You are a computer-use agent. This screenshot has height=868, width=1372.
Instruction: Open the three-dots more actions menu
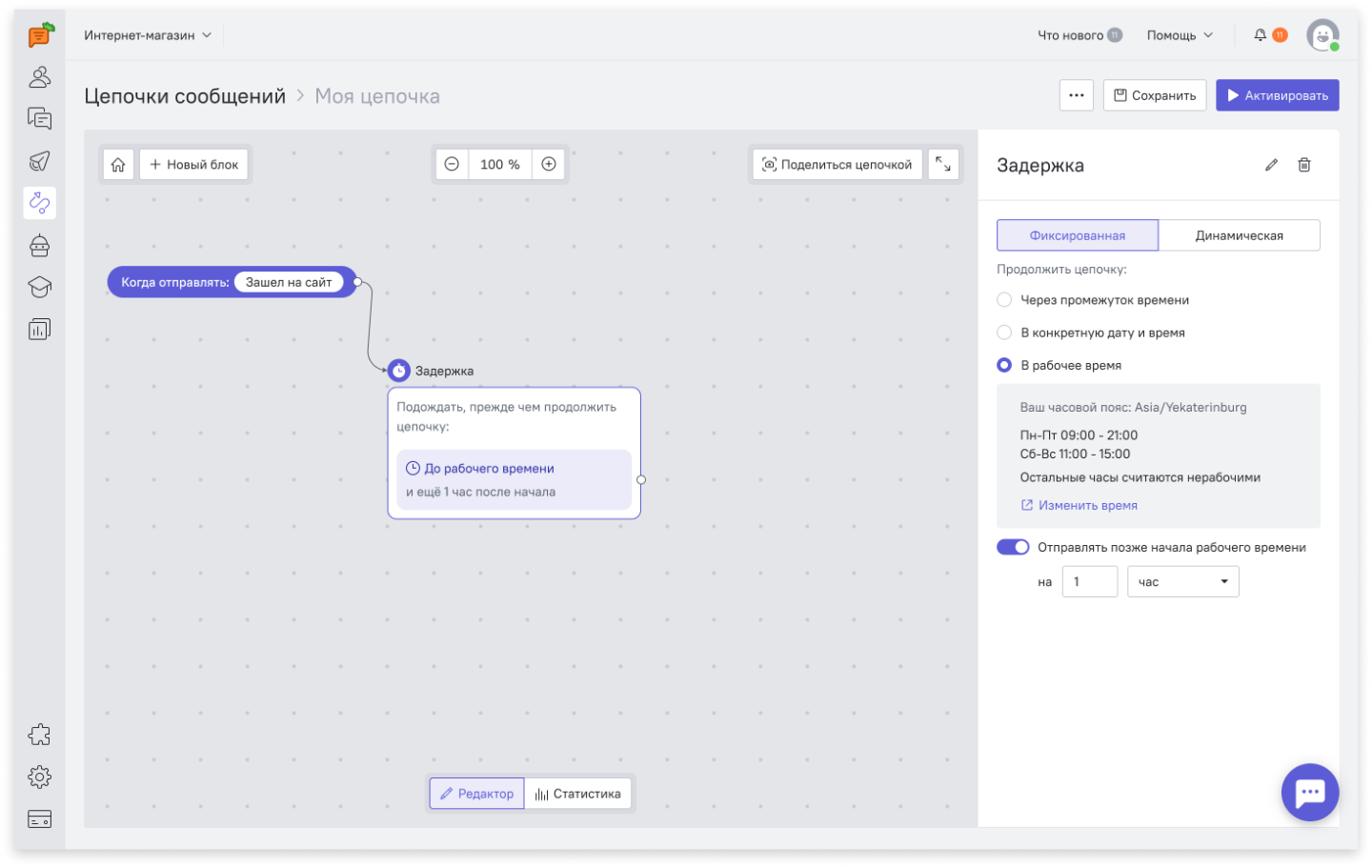click(x=1077, y=95)
